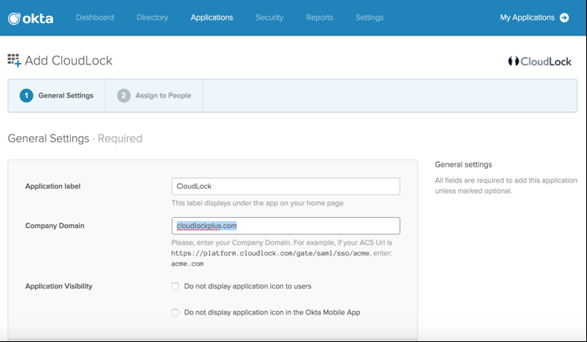This screenshot has height=342, width=587.
Task: Go to My Applications link
Action: tap(527, 17)
